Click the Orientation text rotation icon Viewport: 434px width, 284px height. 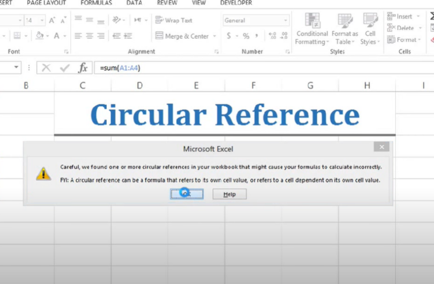click(117, 20)
